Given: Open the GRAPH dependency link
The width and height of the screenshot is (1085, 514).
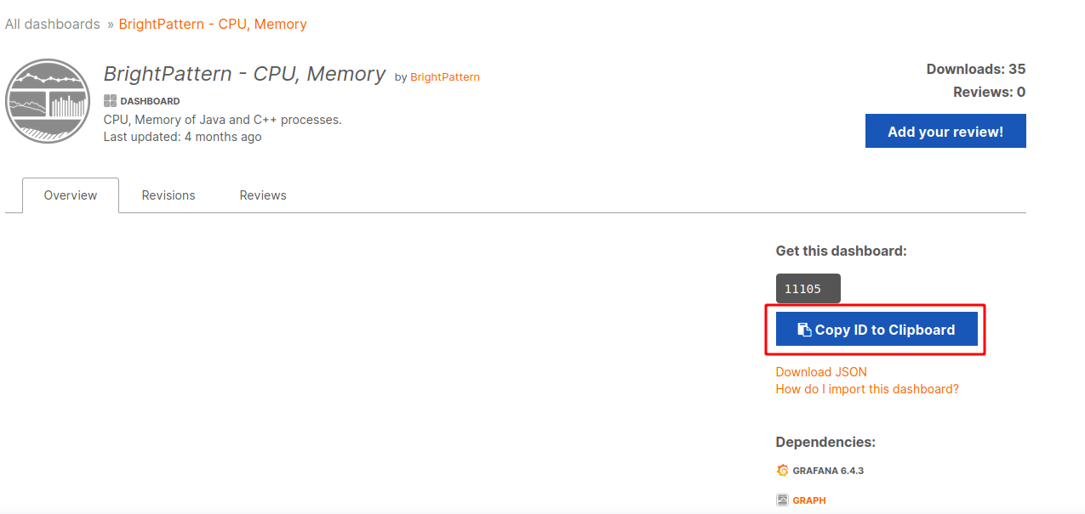Looking at the screenshot, I should click(809, 500).
